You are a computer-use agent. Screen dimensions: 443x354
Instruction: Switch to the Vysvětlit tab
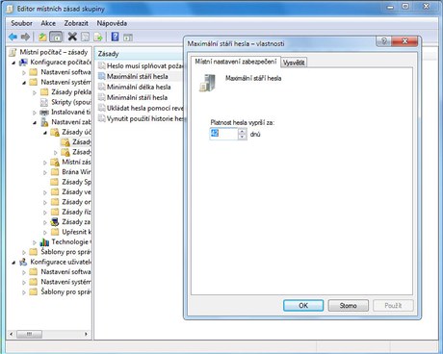tap(294, 63)
